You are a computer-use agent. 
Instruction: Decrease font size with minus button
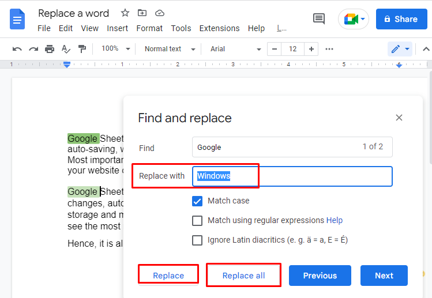274,49
